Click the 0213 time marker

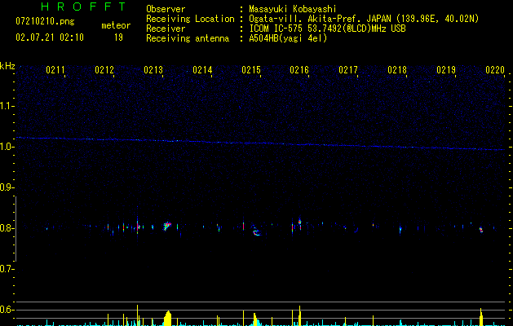pyautogui.click(x=153, y=70)
